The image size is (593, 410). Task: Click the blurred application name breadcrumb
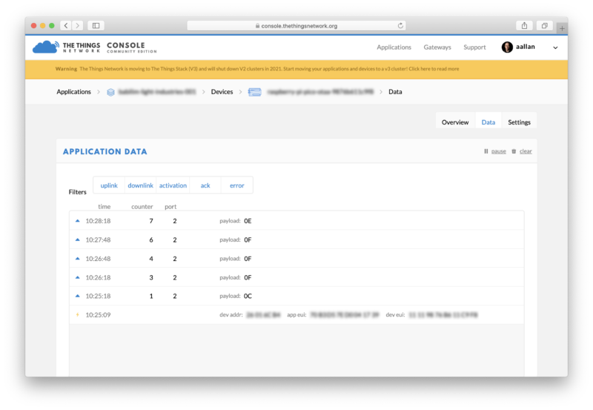coord(157,92)
